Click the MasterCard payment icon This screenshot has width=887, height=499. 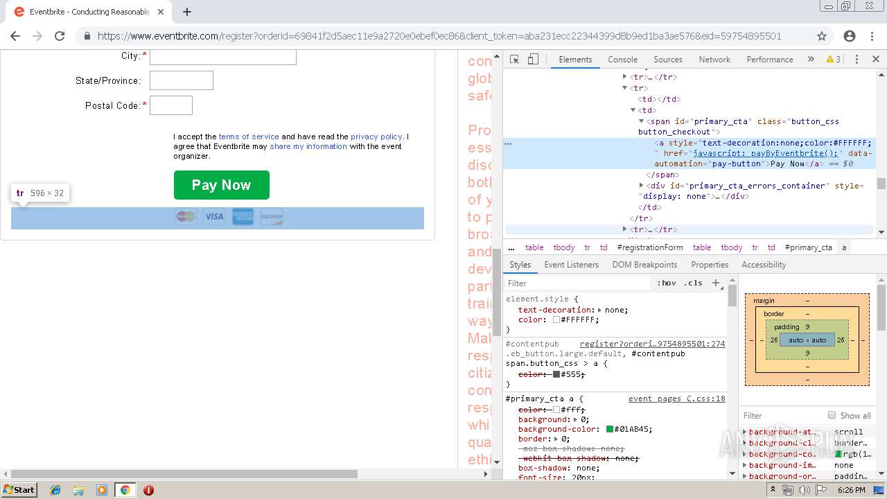click(x=186, y=217)
